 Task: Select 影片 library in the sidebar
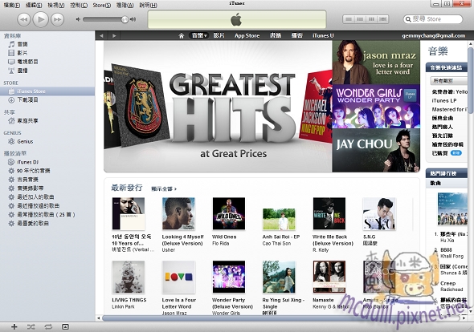tap(22, 53)
